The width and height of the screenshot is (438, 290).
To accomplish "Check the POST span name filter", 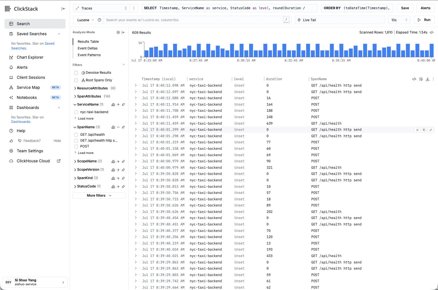I will 76,146.
